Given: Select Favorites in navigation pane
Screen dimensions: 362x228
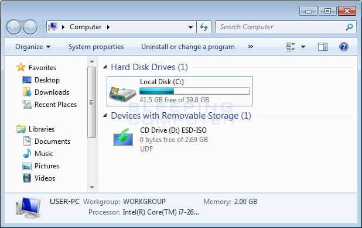Looking at the screenshot, I should pos(43,68).
